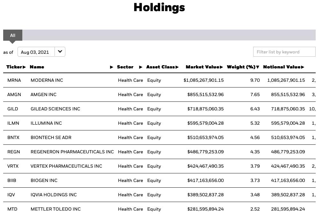Click Health Care sector in BIIB row
The height and width of the screenshot is (216, 323).
click(130, 180)
